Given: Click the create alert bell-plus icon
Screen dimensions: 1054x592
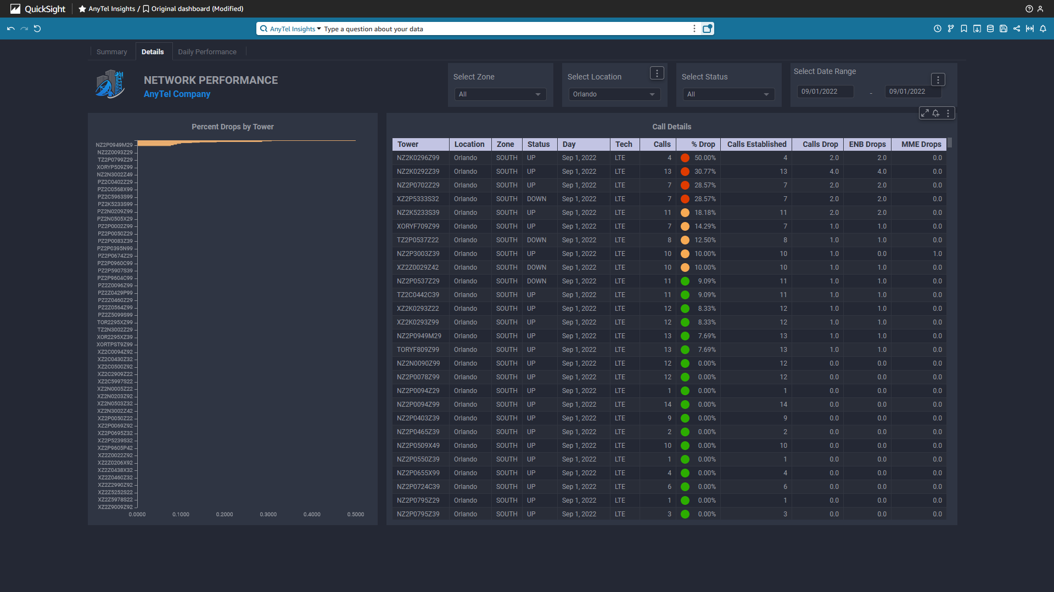Looking at the screenshot, I should (936, 113).
